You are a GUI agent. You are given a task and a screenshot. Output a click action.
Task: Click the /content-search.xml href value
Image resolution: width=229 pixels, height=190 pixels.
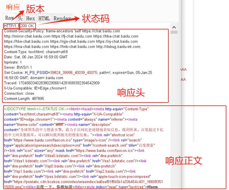point(110,145)
